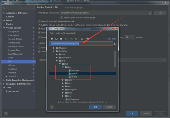
Task: Click the path field in Git Configuration
Action: coord(81,44)
